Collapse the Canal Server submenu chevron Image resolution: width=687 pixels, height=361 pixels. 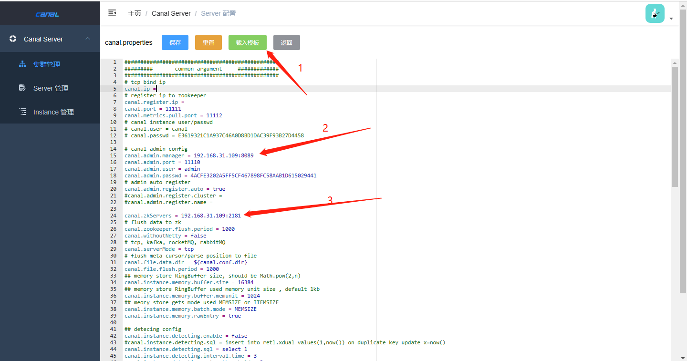[88, 39]
